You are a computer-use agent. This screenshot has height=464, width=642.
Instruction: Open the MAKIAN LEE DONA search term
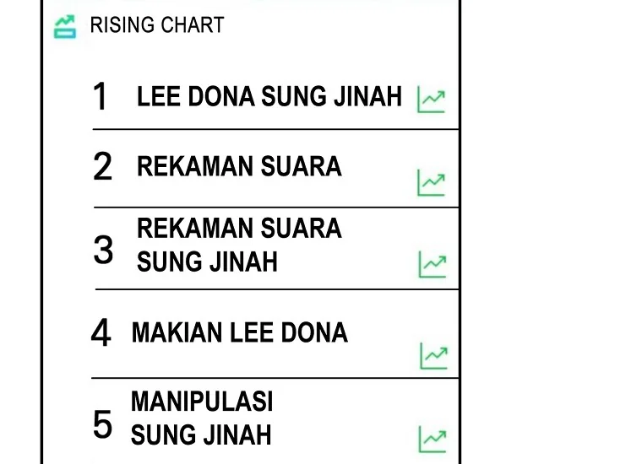[x=240, y=333]
